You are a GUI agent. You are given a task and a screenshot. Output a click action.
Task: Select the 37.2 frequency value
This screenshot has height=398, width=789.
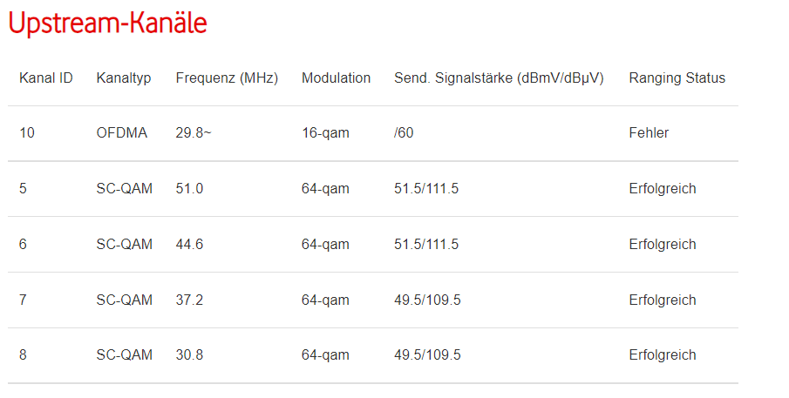click(x=189, y=300)
